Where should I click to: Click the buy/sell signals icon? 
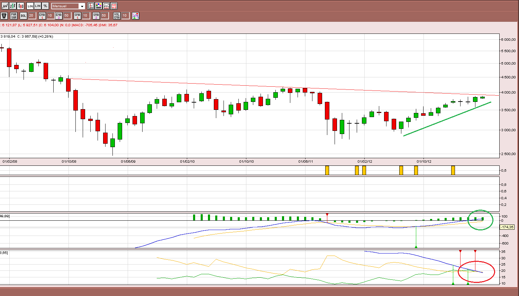[x=136, y=16]
